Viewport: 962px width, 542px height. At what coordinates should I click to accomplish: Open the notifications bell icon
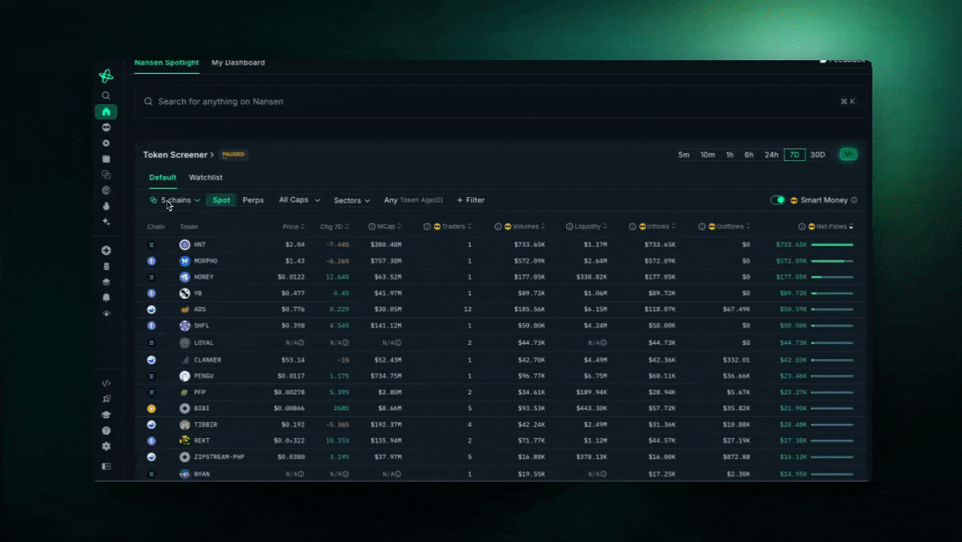click(x=106, y=298)
